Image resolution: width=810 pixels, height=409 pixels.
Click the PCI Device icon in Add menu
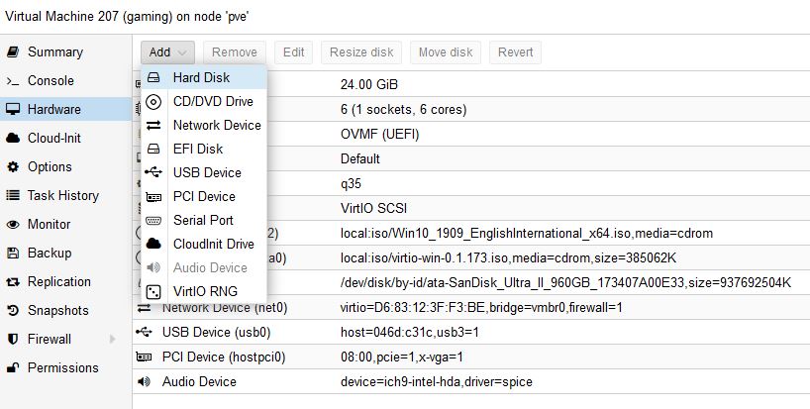(153, 196)
